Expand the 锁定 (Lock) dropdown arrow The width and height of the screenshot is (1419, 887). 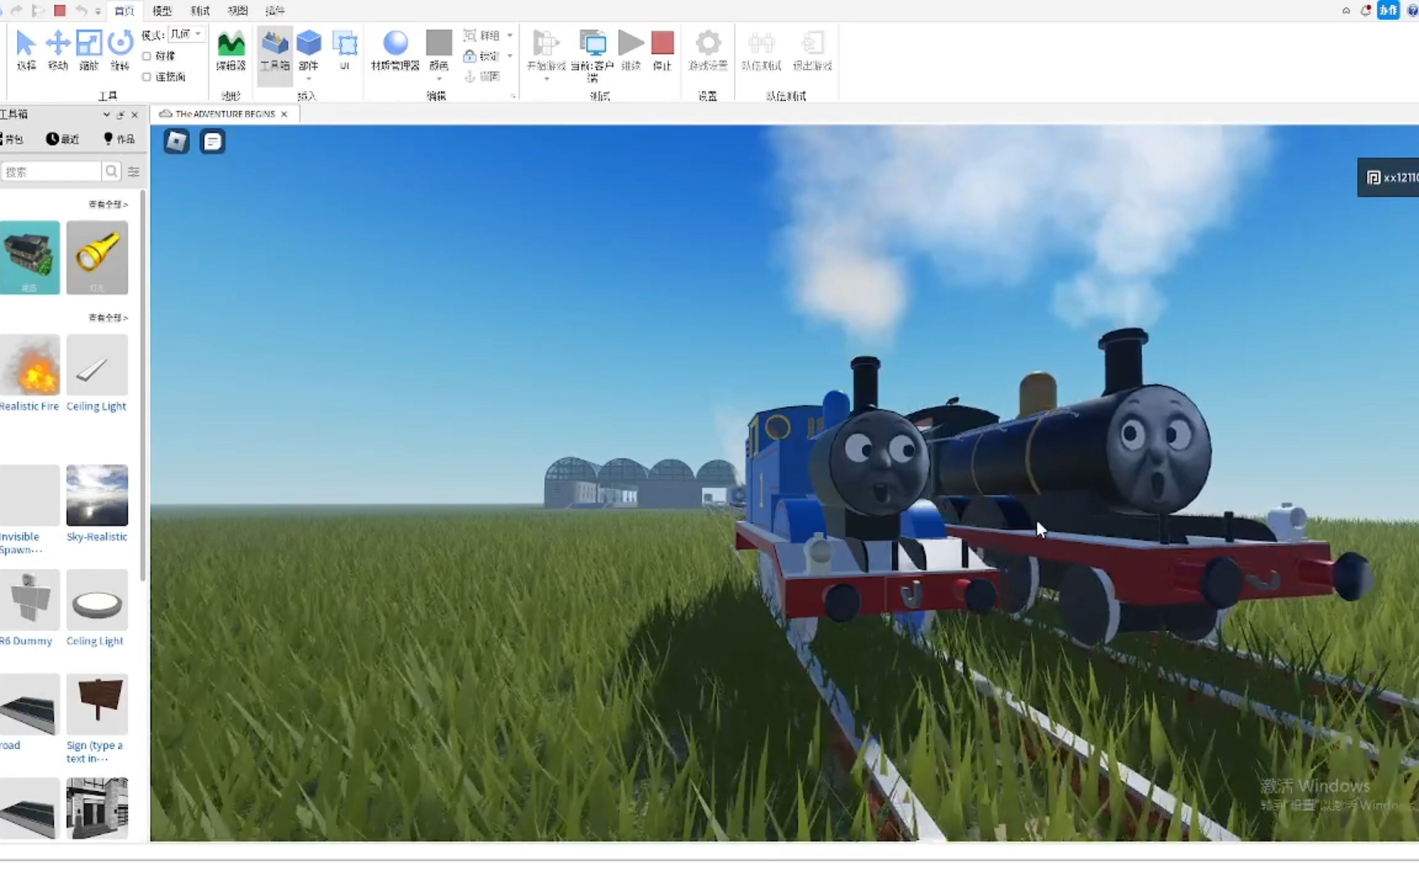pos(510,56)
